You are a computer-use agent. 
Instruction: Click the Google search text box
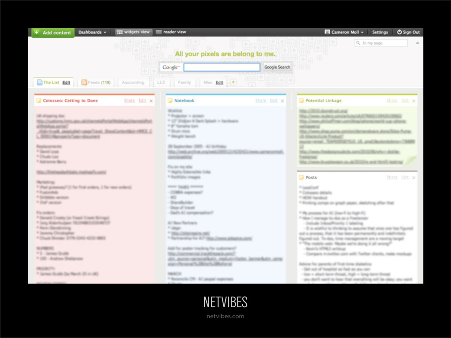222,67
